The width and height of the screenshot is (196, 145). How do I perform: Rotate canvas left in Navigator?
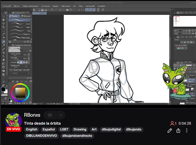(184, 34)
